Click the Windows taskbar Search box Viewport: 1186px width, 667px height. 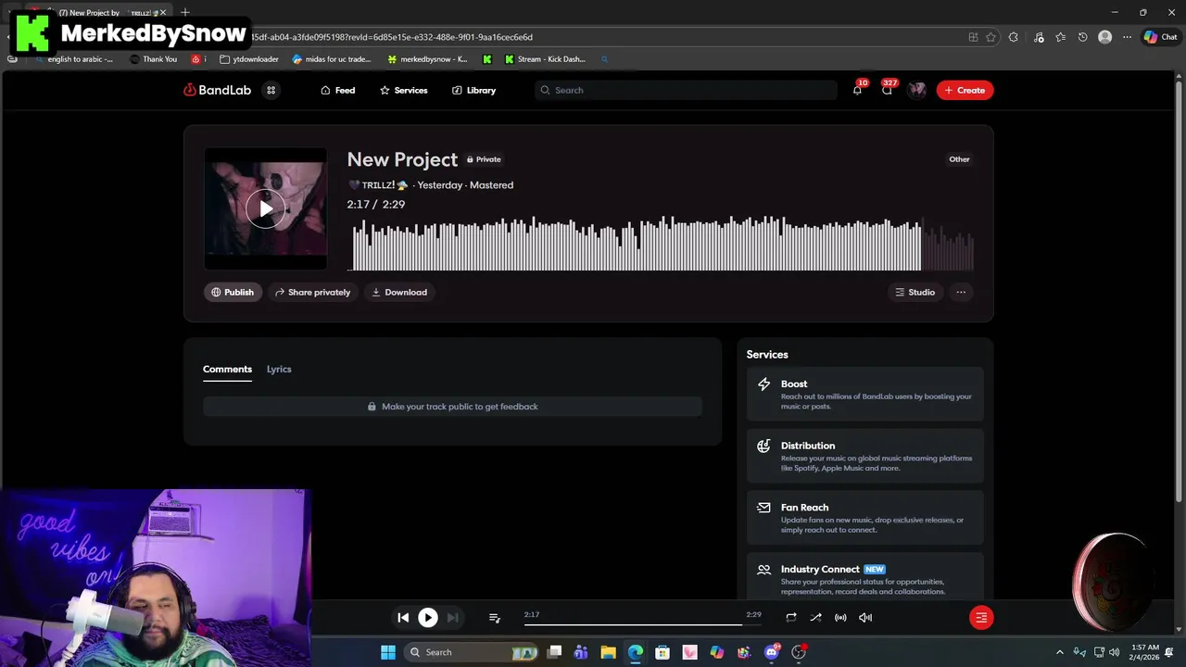(x=470, y=652)
